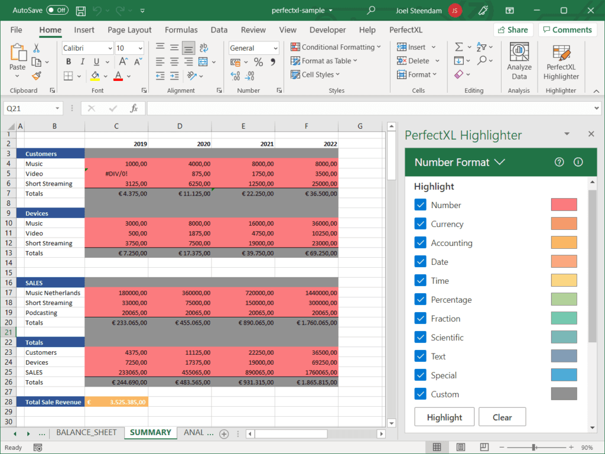Switch to the BALANCE_SHEET sheet tab

tap(86, 432)
